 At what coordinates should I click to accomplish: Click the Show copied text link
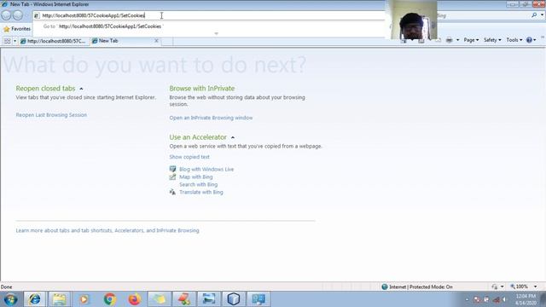[189, 157]
